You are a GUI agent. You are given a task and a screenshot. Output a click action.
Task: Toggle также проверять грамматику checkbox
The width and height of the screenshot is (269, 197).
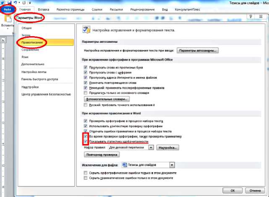[86, 137]
